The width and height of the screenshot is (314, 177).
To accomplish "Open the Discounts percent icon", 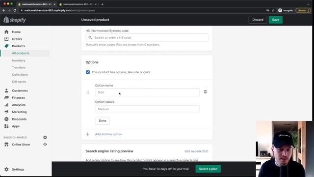I will pos(6,119).
